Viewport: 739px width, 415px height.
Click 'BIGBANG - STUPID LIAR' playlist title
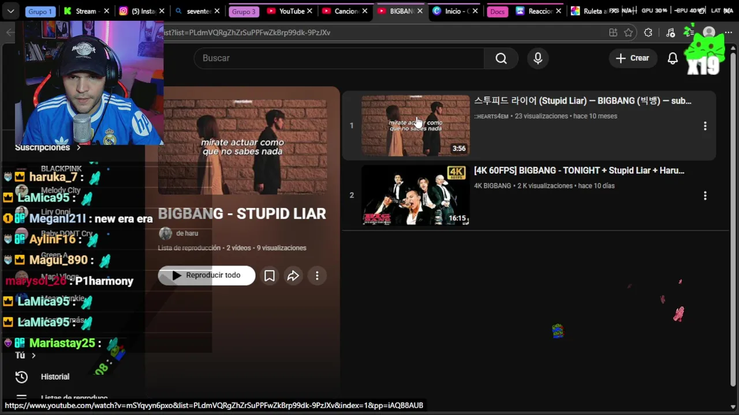pos(242,214)
